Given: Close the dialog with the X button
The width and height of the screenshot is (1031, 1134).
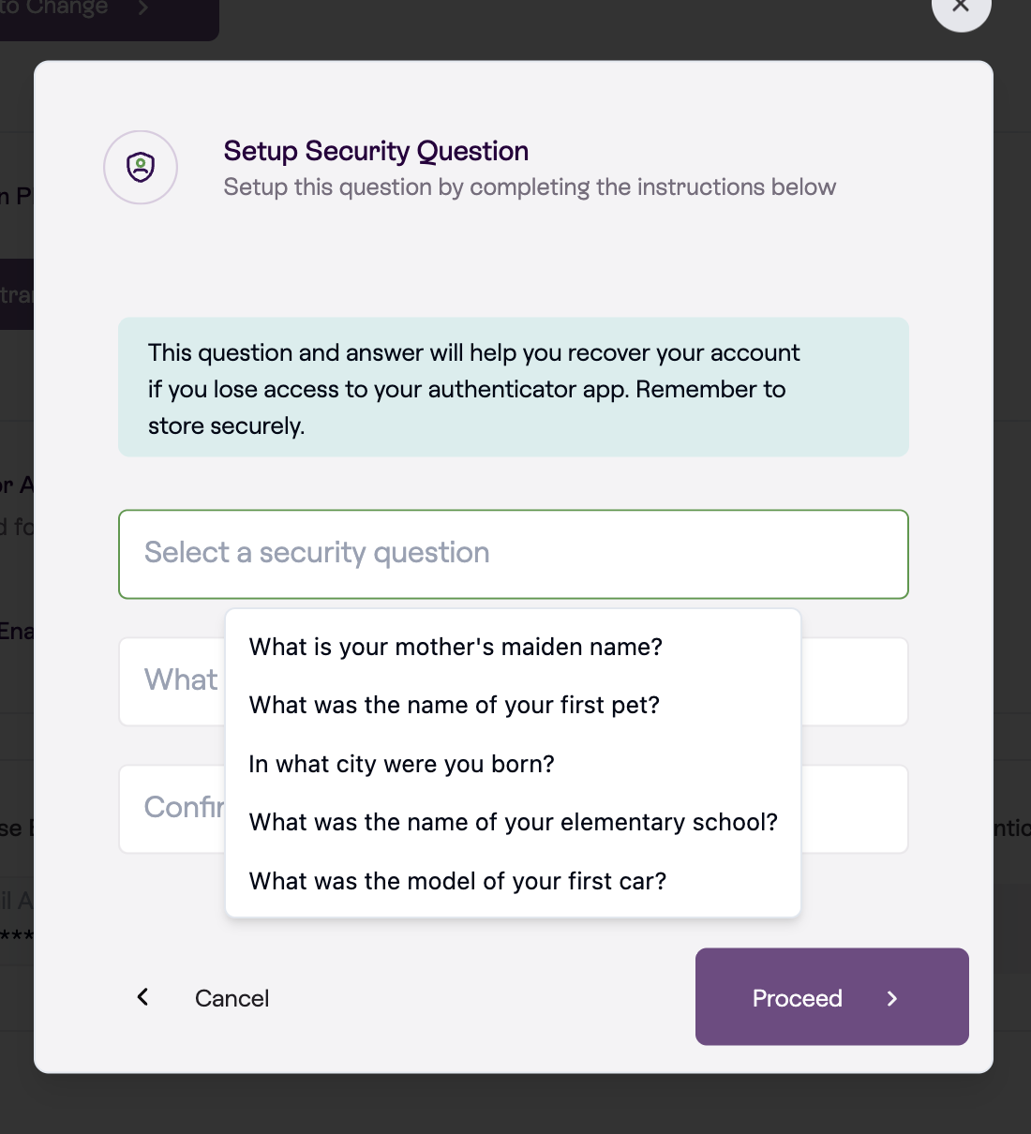Looking at the screenshot, I should pyautogui.click(x=961, y=7).
